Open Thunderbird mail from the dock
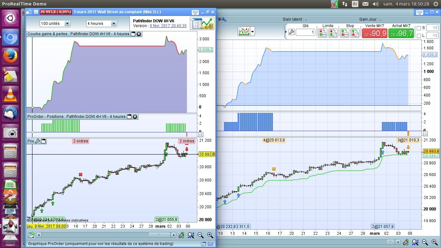This screenshot has width=441, height=248. (x=11, y=114)
